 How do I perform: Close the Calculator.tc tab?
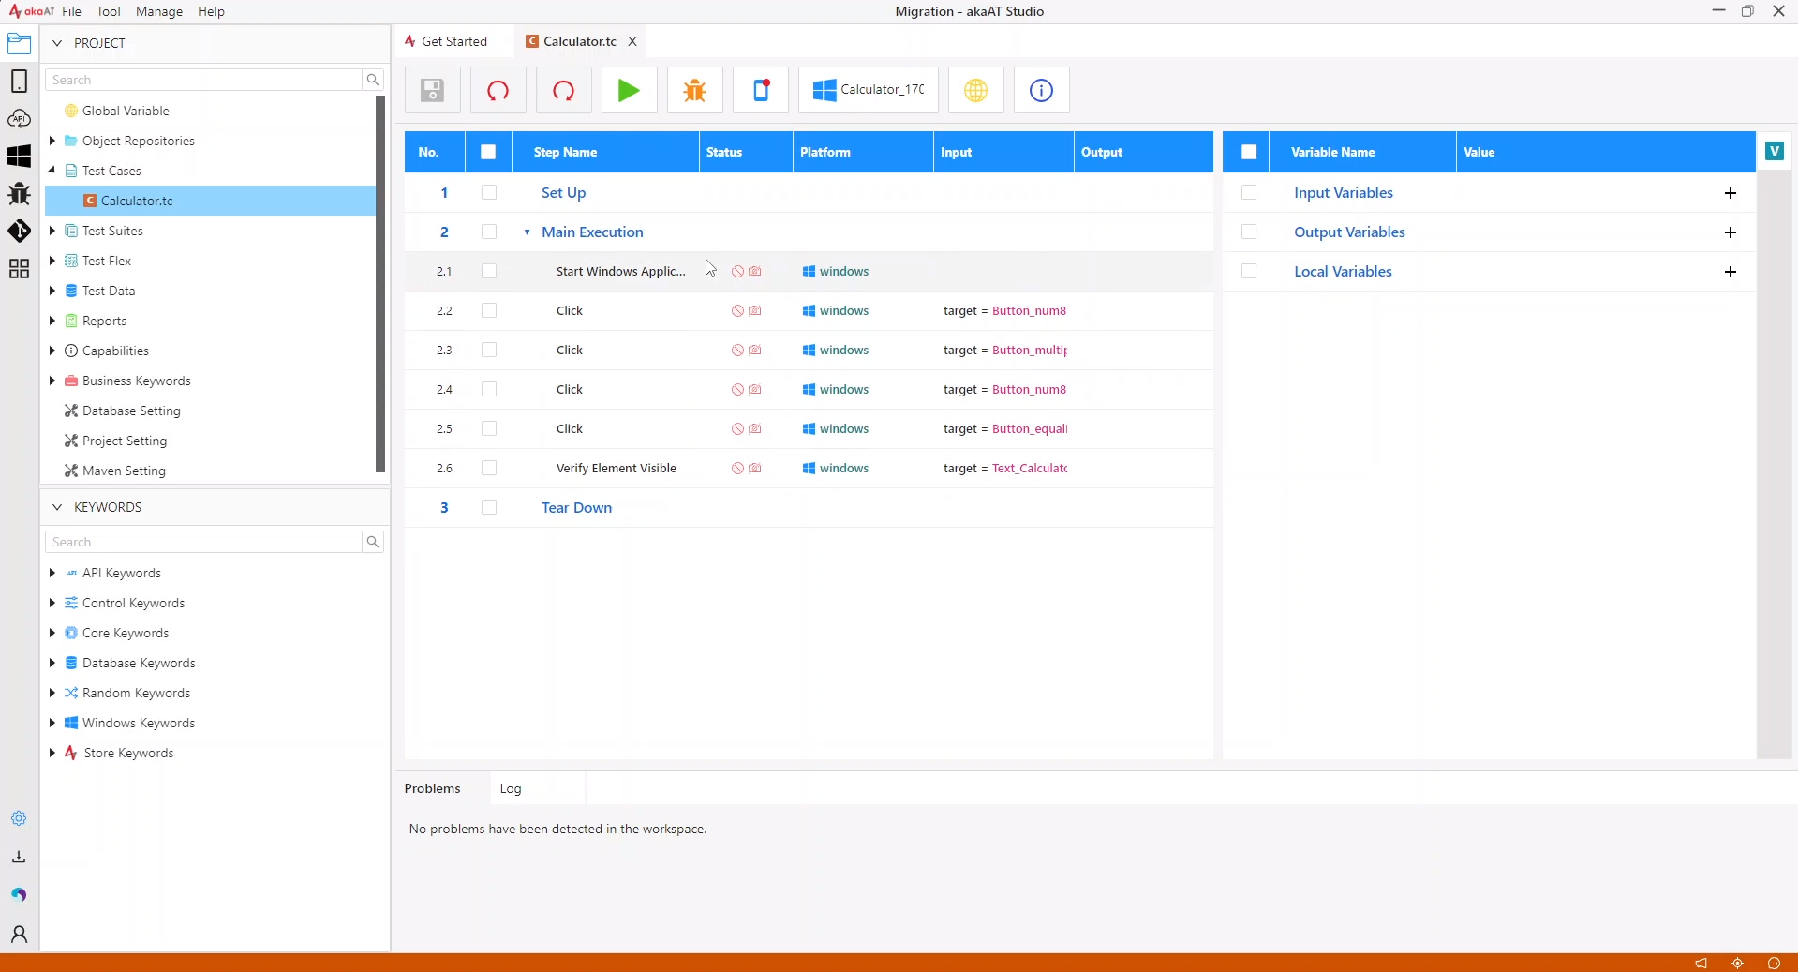pos(632,41)
